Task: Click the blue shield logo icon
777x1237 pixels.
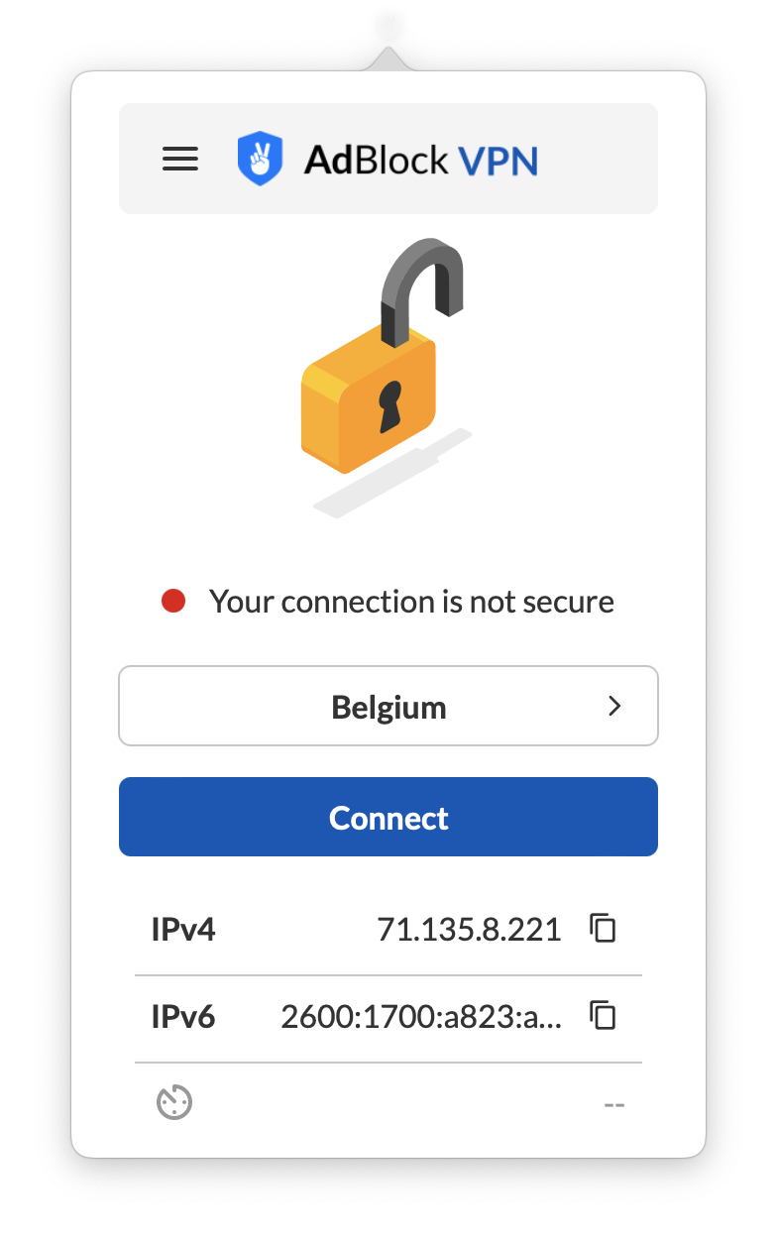Action: coord(260,159)
